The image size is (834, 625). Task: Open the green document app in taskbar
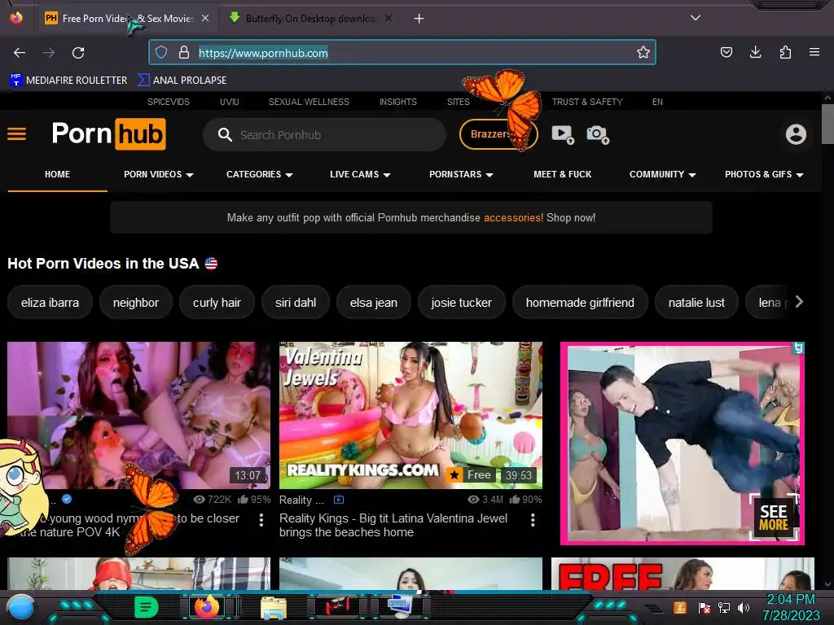coord(147,607)
